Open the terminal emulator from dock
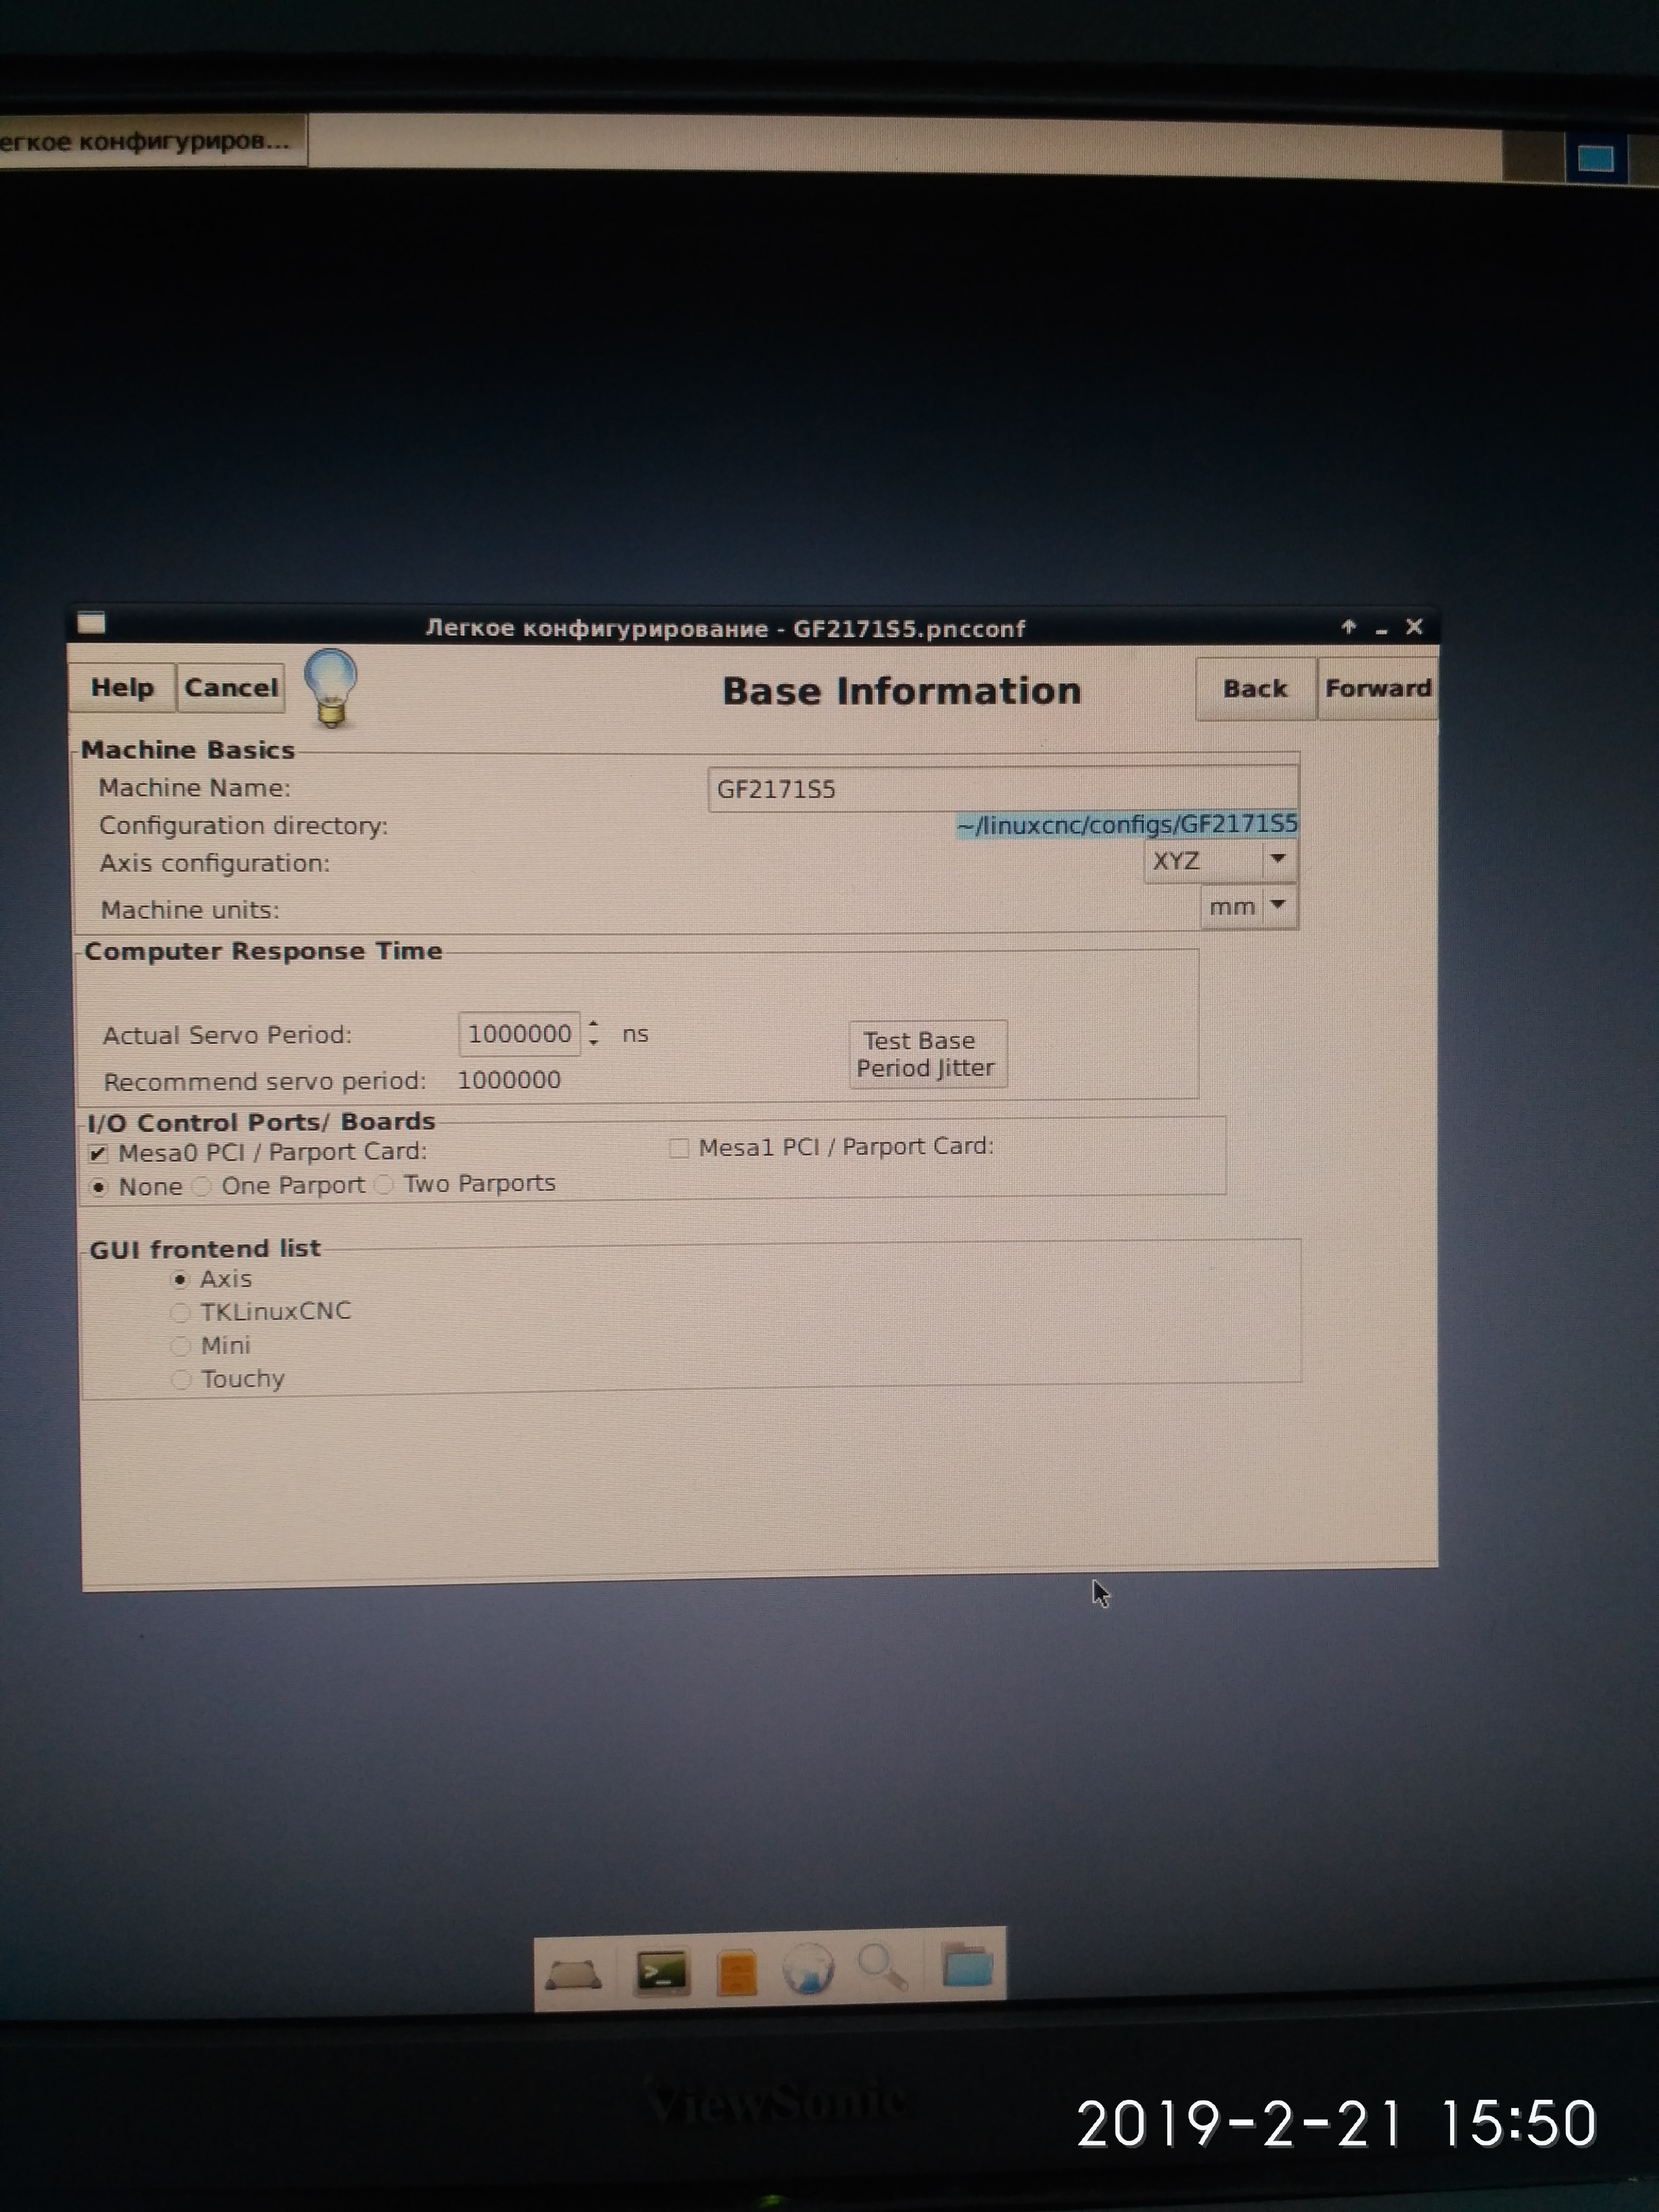 pyautogui.click(x=661, y=1973)
